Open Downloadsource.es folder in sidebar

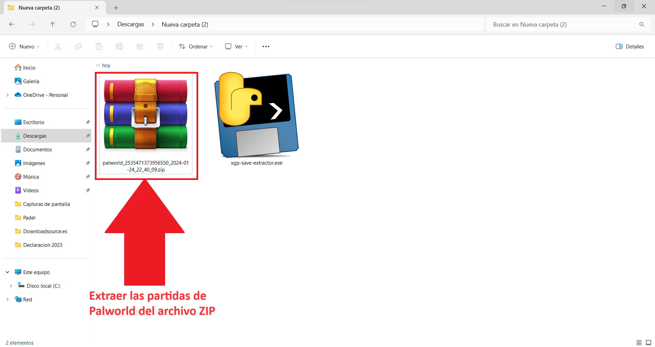coord(41,231)
